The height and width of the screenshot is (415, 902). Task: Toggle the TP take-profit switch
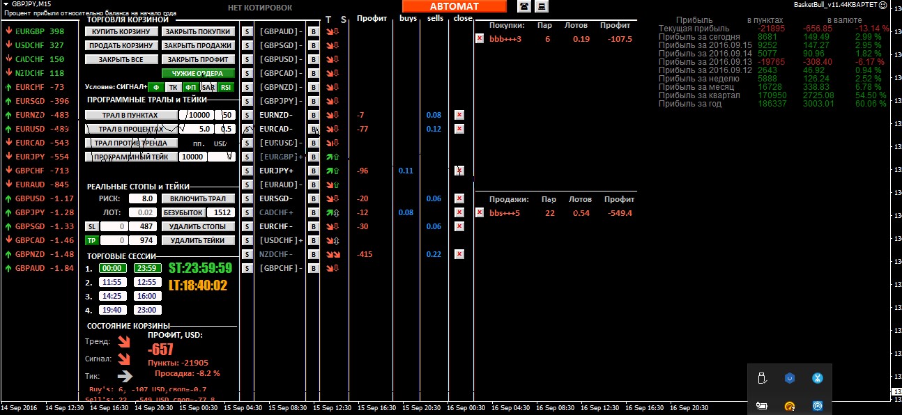coord(91,240)
